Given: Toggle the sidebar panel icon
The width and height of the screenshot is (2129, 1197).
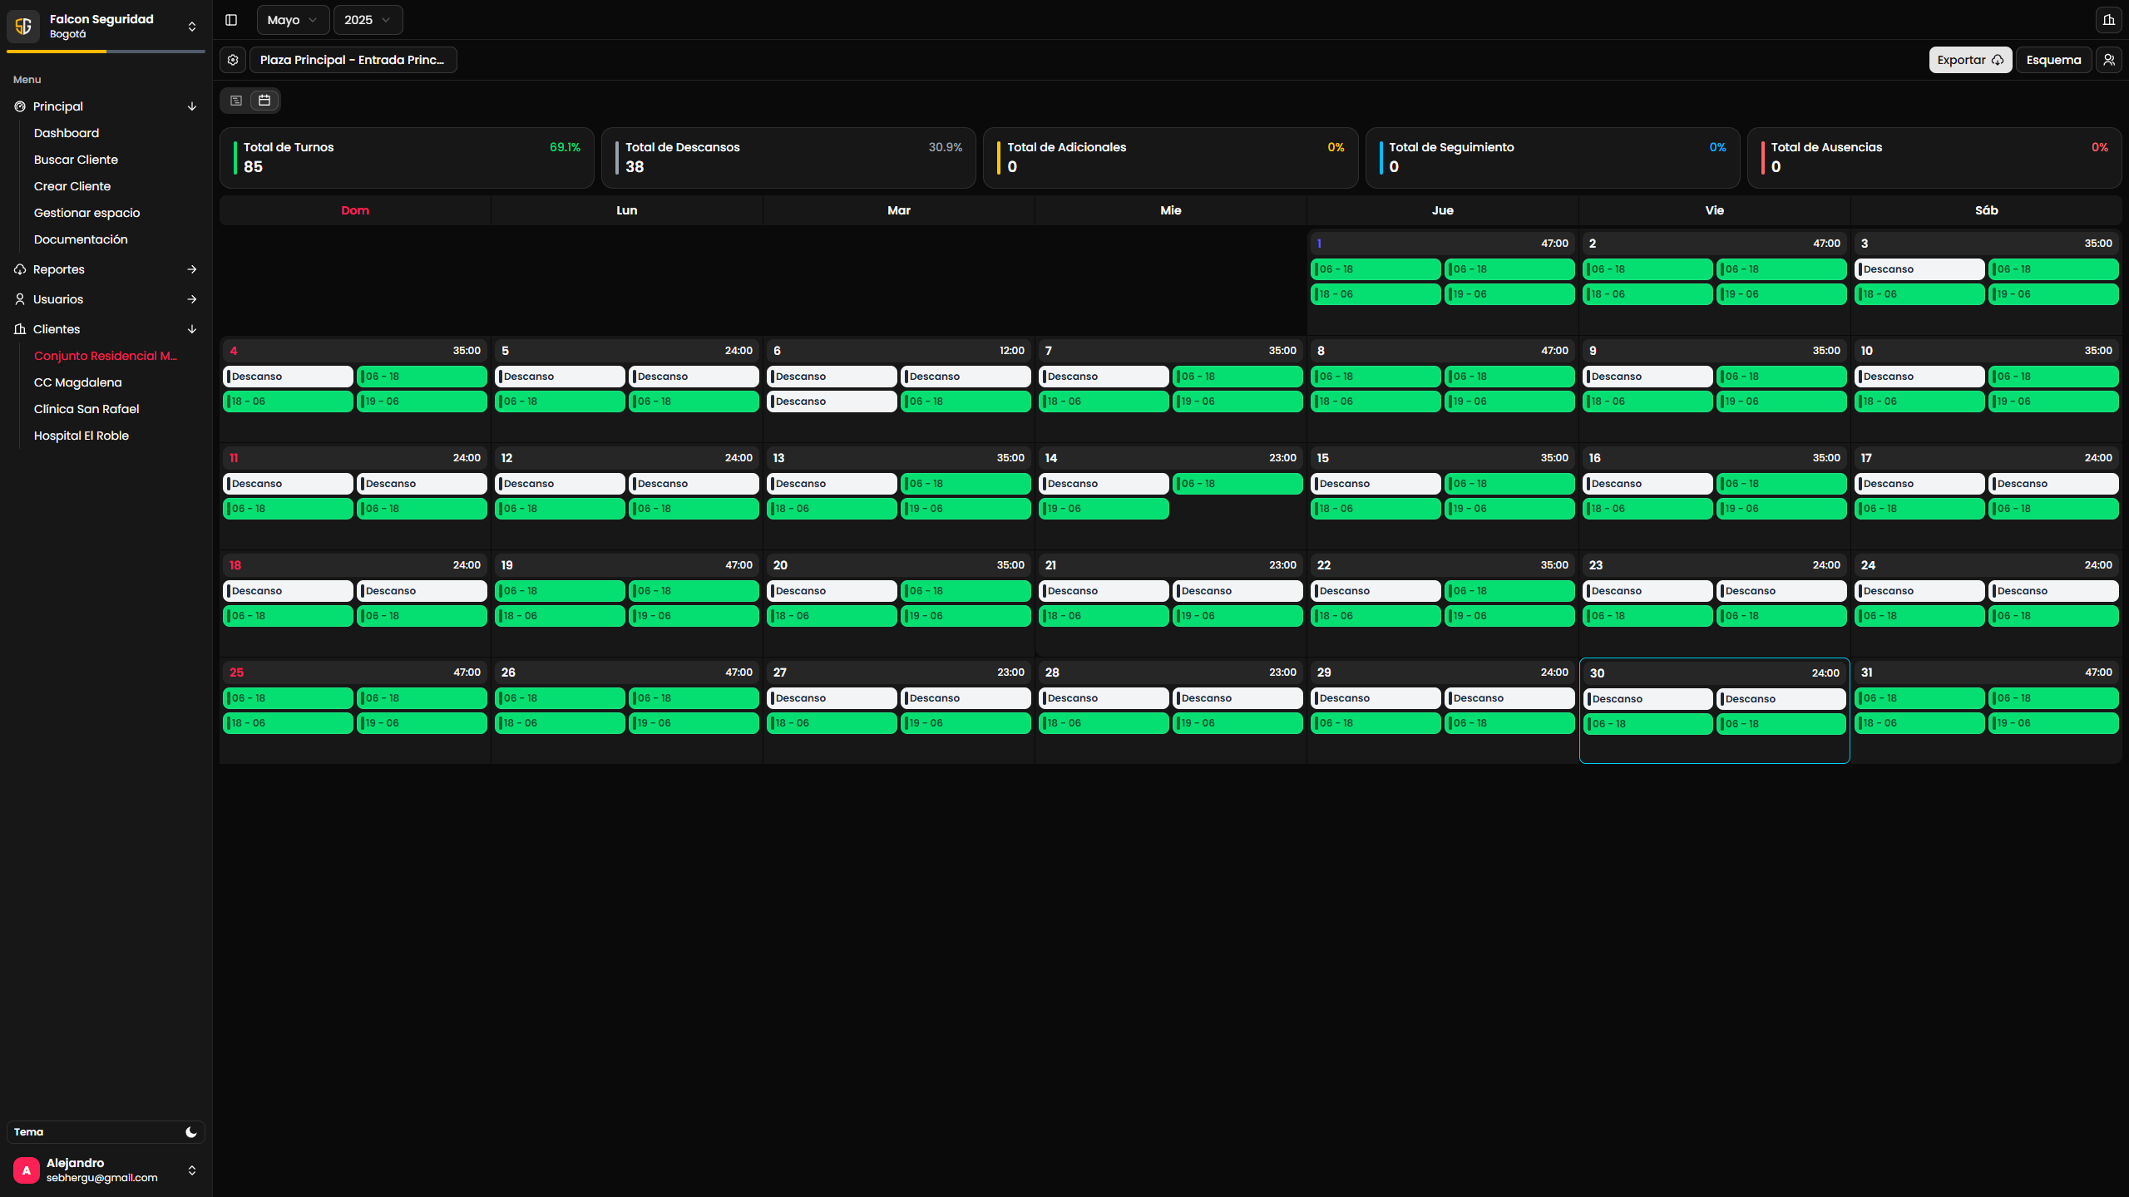Looking at the screenshot, I should coord(231,20).
